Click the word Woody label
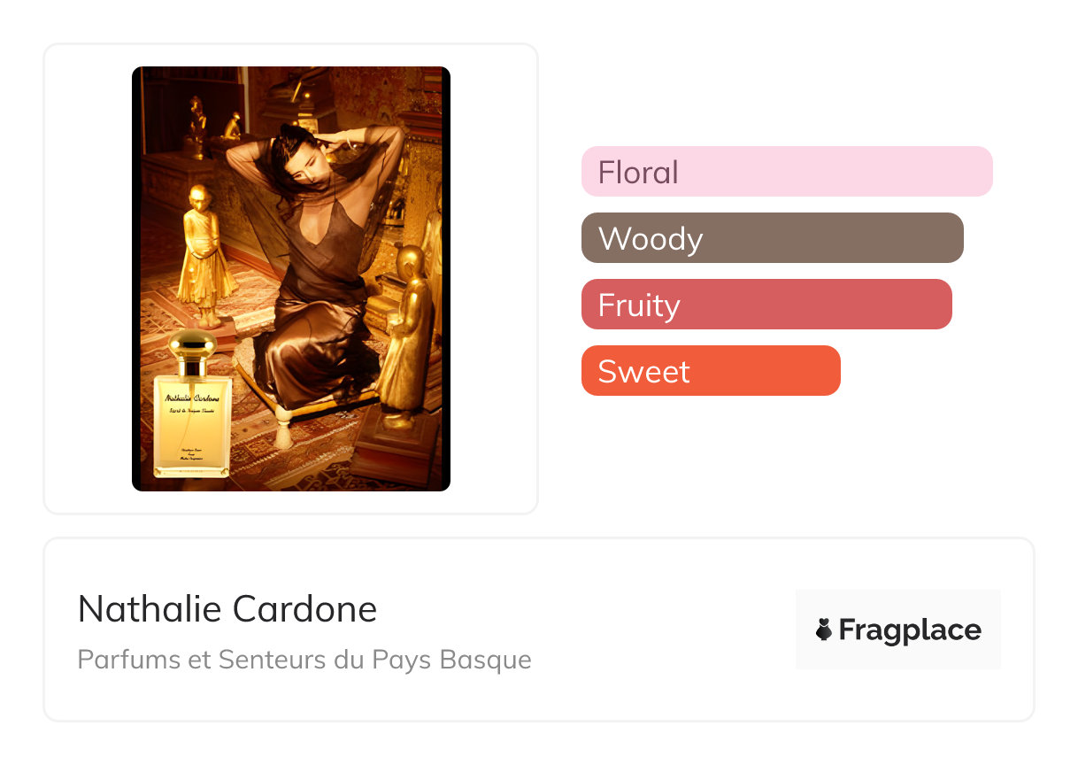Viewport: 1078px width, 765px height. [x=651, y=238]
